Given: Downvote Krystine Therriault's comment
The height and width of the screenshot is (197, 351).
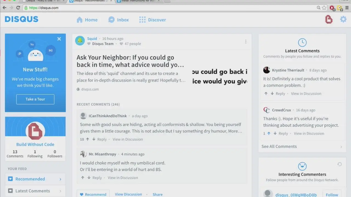Looking at the screenshot, I should (272, 94).
